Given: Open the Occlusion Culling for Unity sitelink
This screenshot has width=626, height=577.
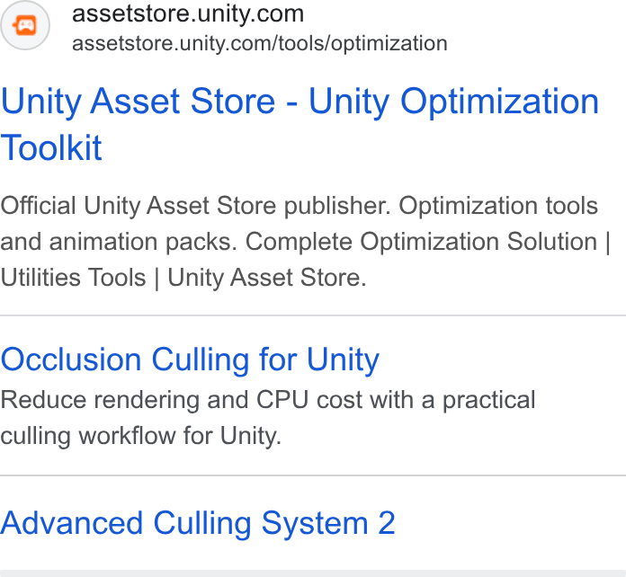Looking at the screenshot, I should [190, 360].
